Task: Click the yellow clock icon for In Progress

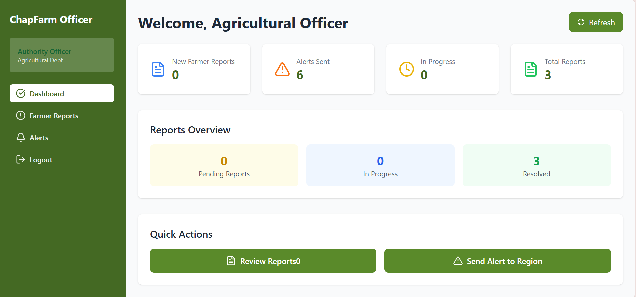Action: (407, 69)
